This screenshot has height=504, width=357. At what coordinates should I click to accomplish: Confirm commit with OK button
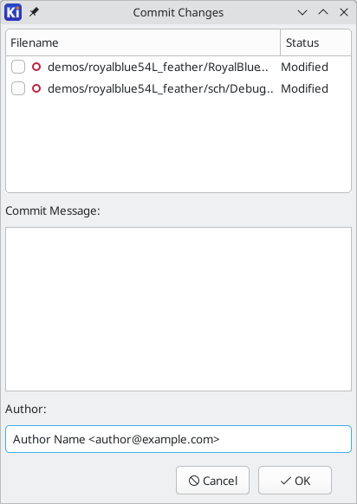point(295,481)
